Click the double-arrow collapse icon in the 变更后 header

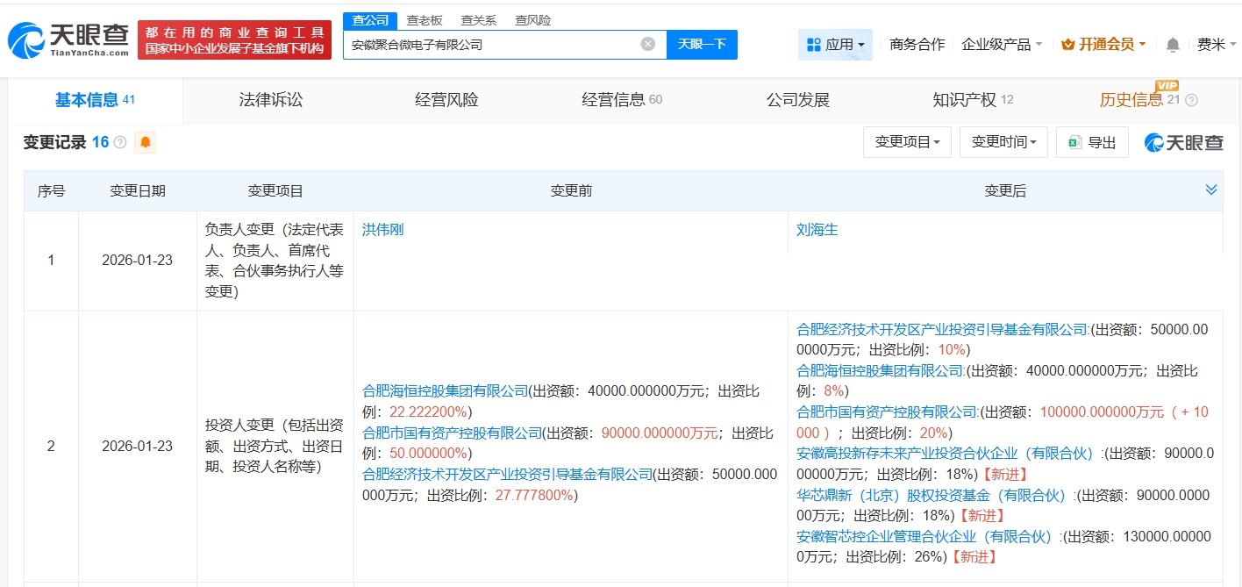pyautogui.click(x=1211, y=189)
